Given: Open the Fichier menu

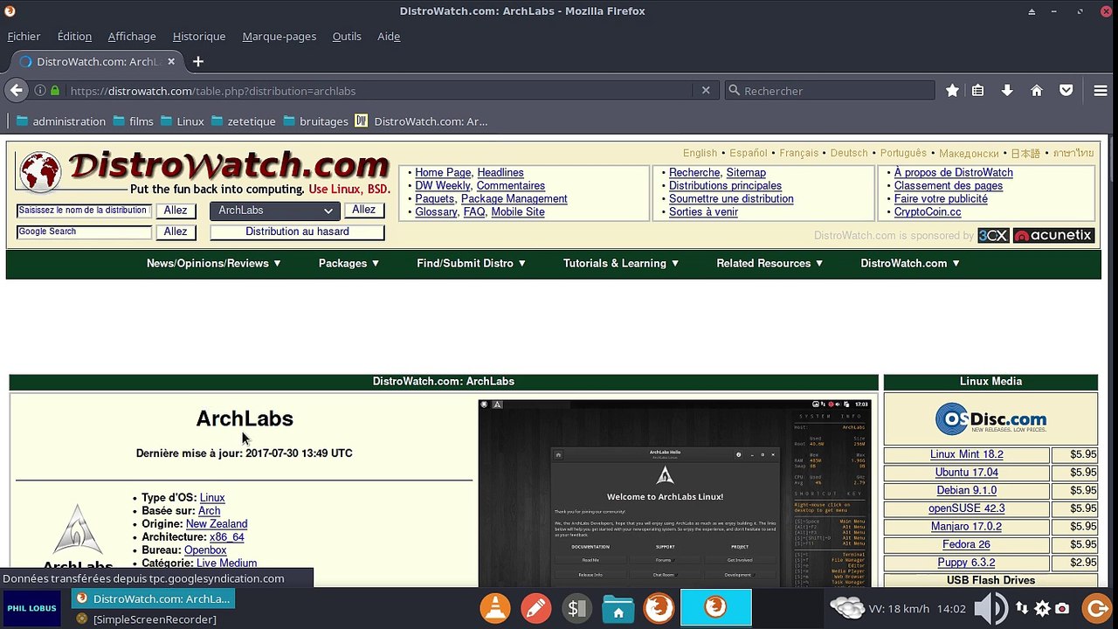Looking at the screenshot, I should click(x=24, y=36).
